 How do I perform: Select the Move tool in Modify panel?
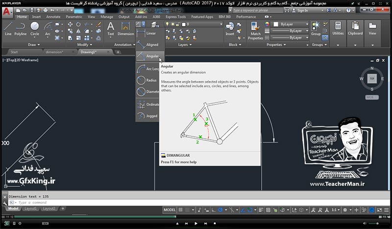[70, 25]
